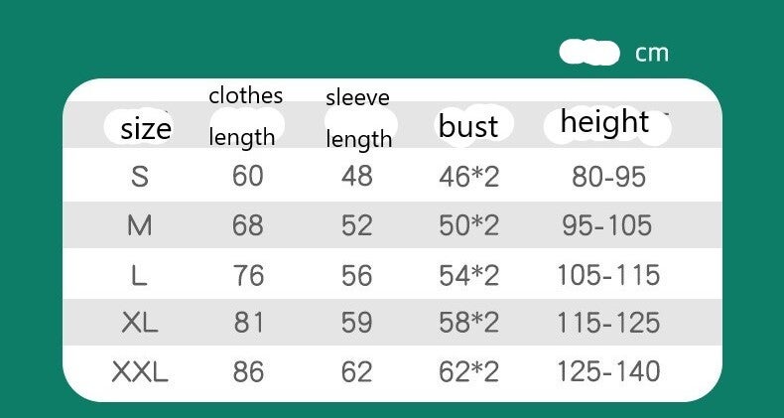Pick the L size row label
Image resolution: width=784 pixels, height=418 pixels.
coord(140,275)
